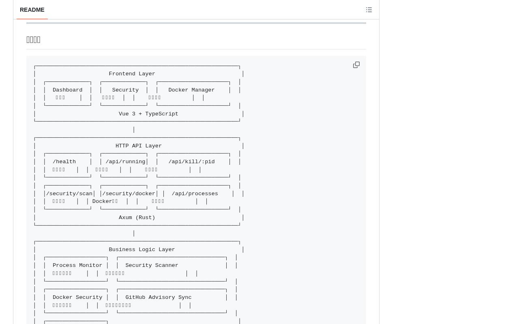Screen dimensions: 519x324
Task: Click the 'Dashboard' box label
Action: click(68, 90)
